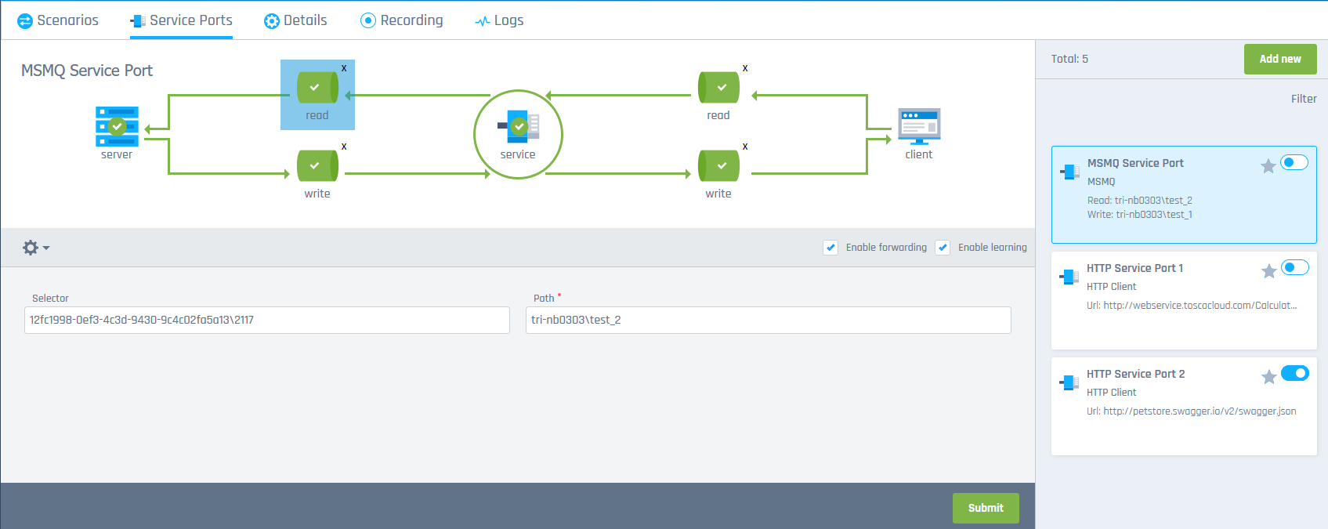
Task: Star HTTP Service Port 2 as favorite
Action: point(1268,377)
